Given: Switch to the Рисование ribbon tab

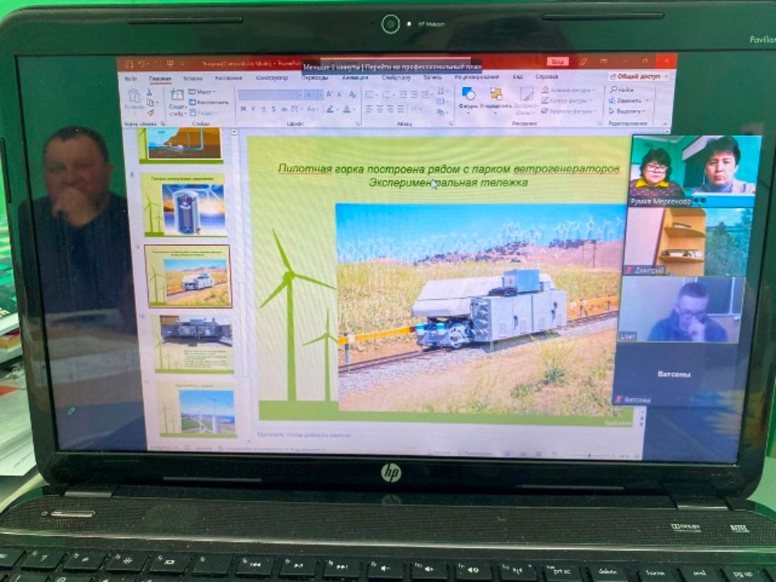Looking at the screenshot, I should tap(229, 78).
